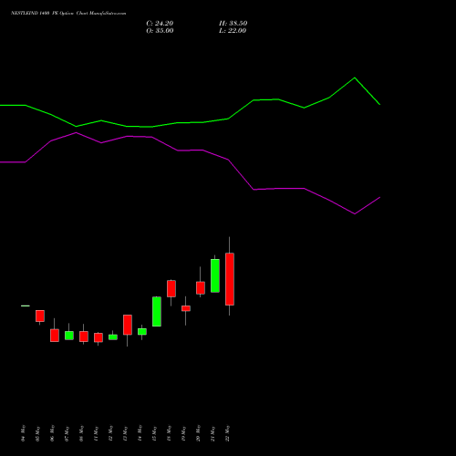
Task: Click the small red candle for 19 May
Action: click(186, 308)
